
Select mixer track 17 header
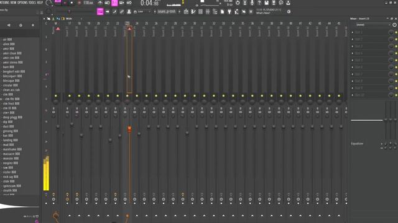pyautogui.click(x=69, y=24)
